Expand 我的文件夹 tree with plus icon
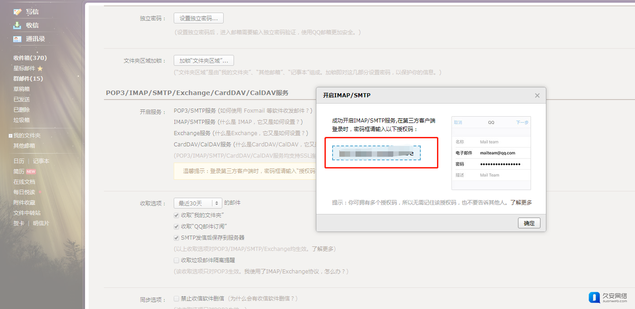This screenshot has height=309, width=635. coord(10,136)
